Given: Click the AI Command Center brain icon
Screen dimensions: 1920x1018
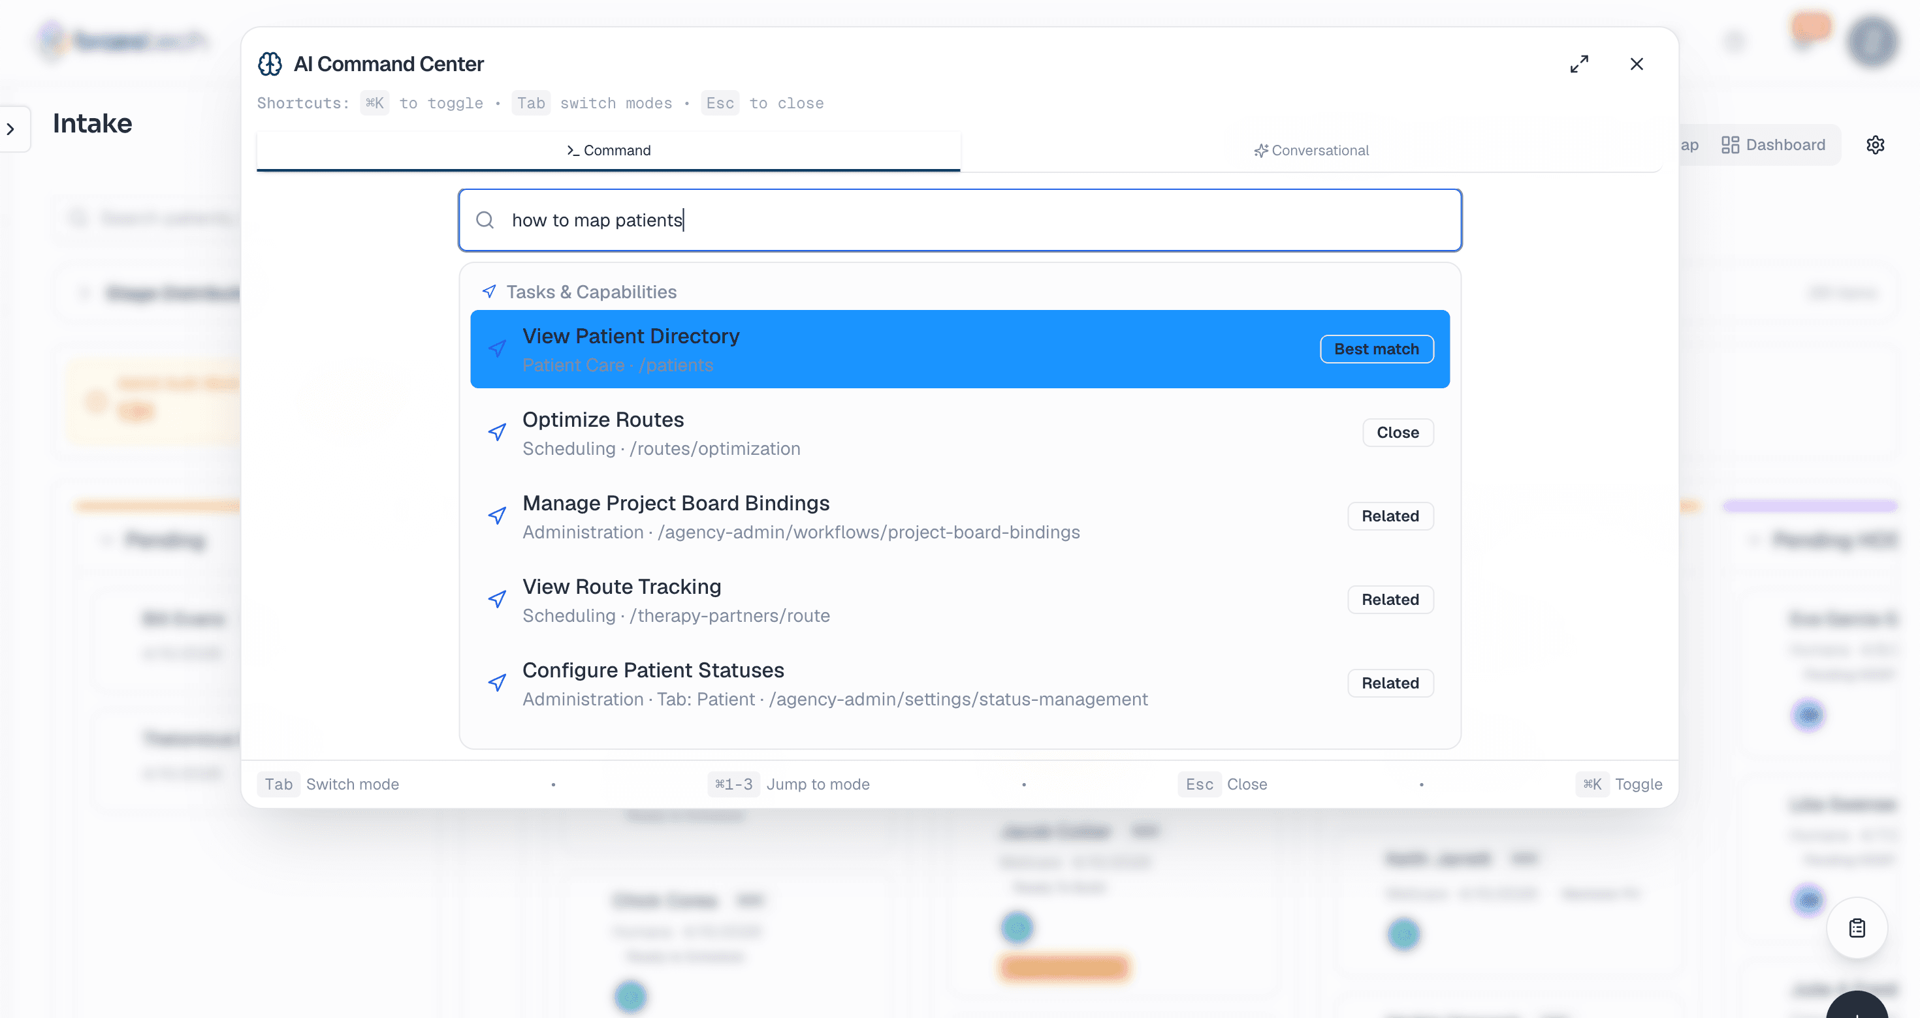Looking at the screenshot, I should click(x=270, y=64).
